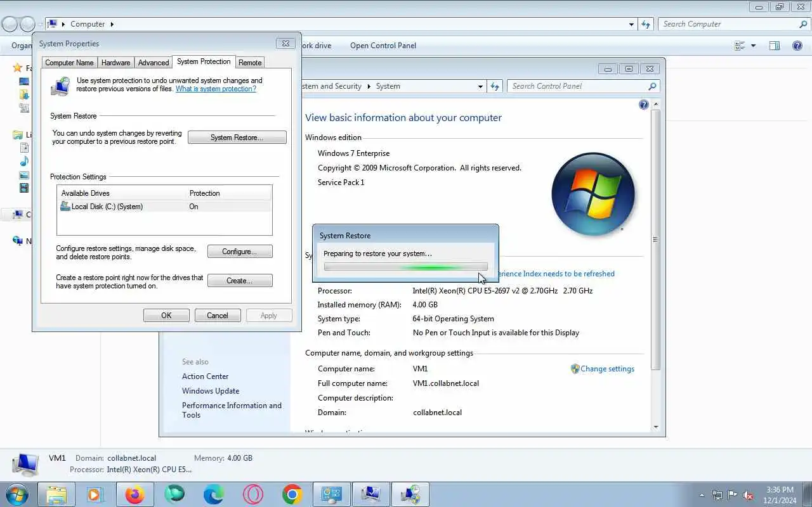Open Performance Information and Tools link
Image resolution: width=812 pixels, height=507 pixels.
(232, 410)
